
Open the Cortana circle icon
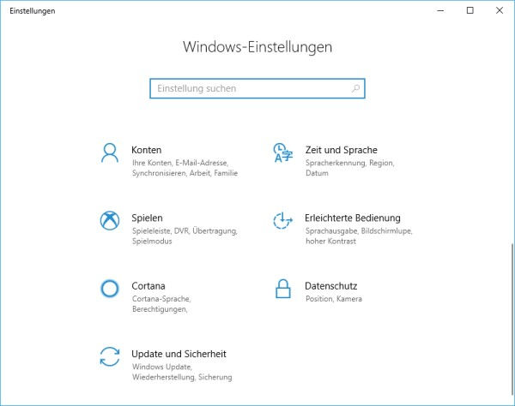coord(110,289)
